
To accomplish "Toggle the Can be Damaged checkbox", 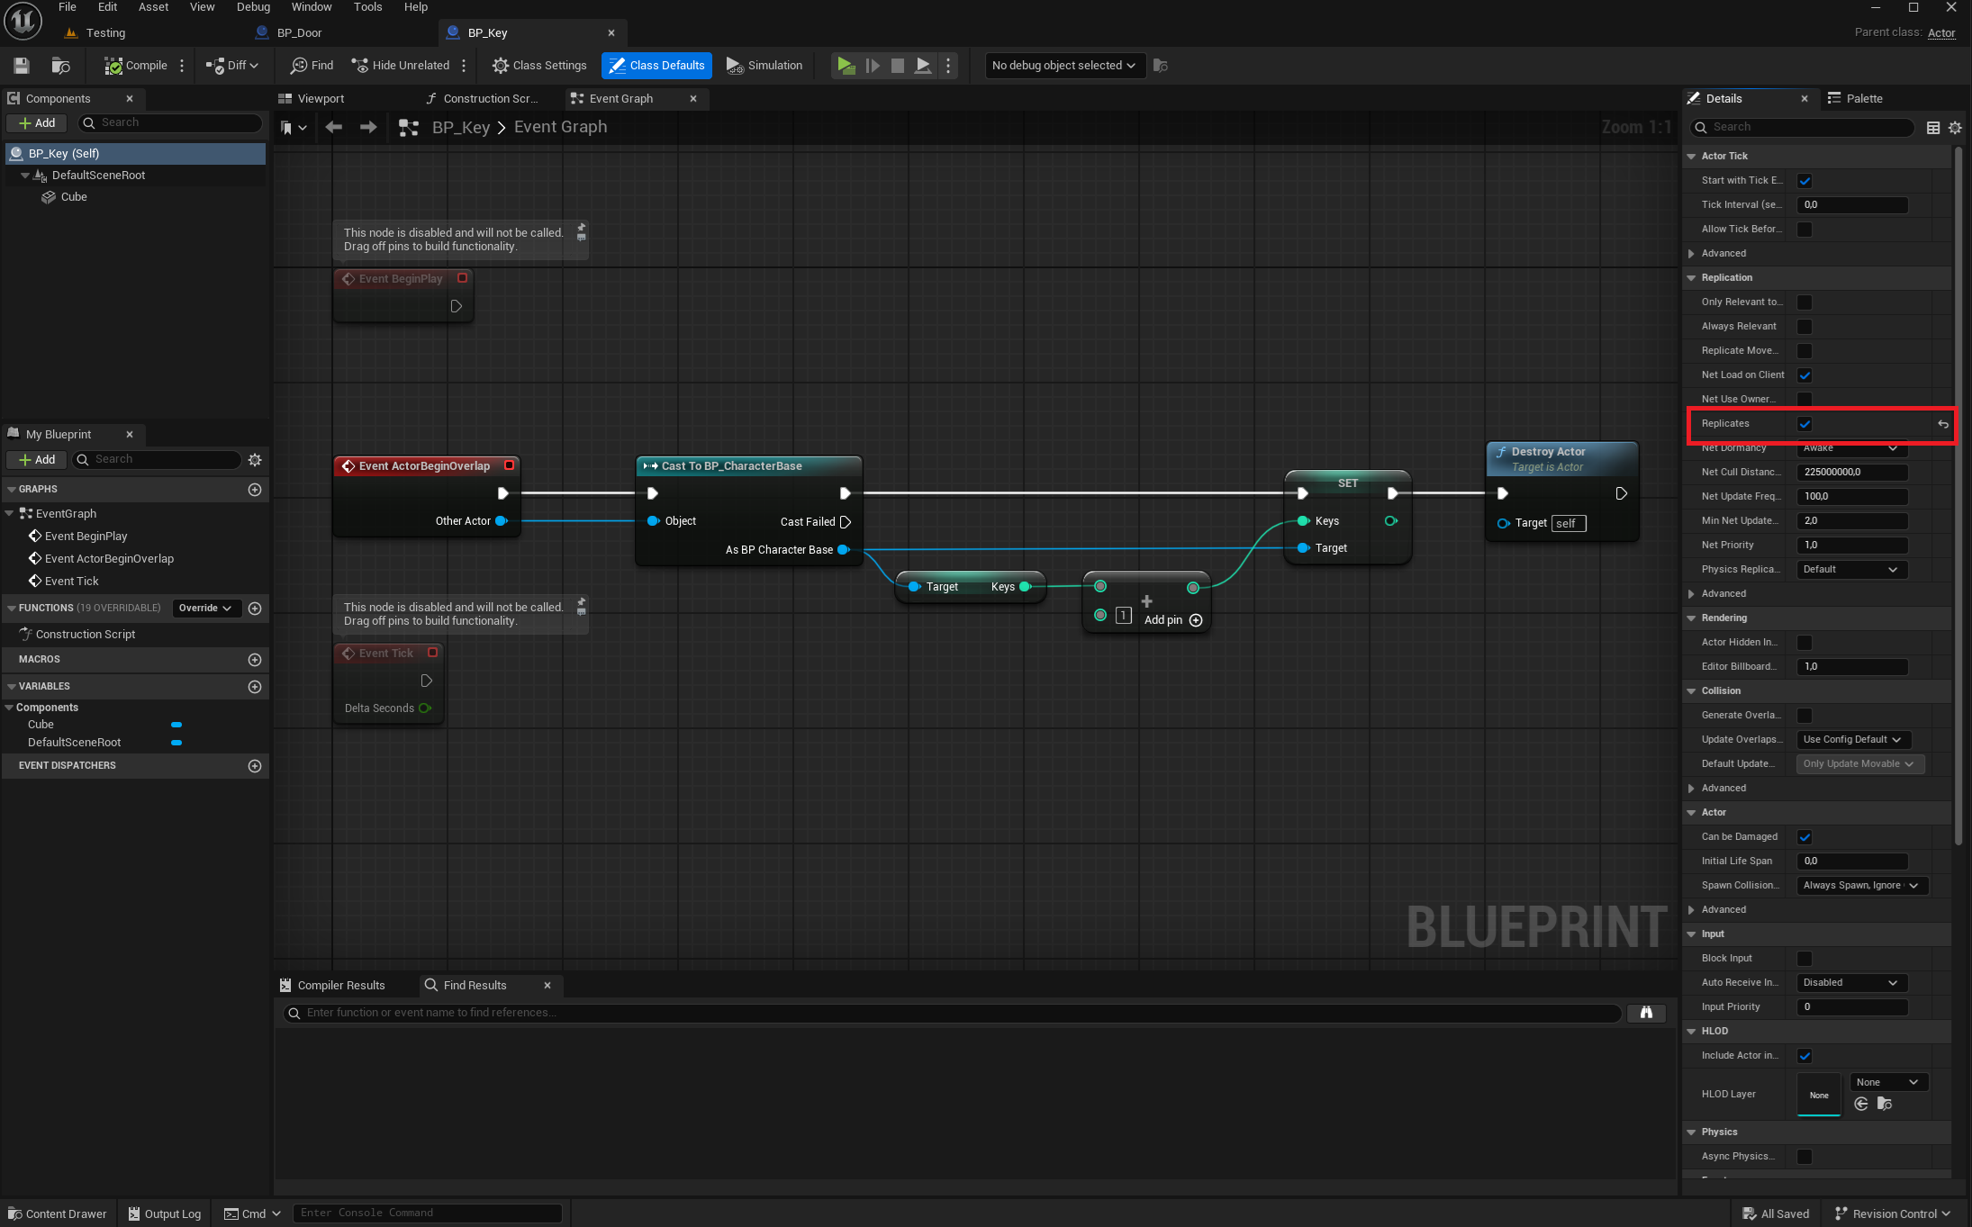I will point(1805,837).
